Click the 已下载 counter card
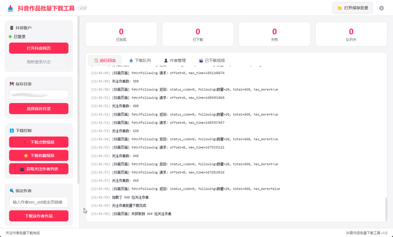393x237 pixels. tap(198, 34)
